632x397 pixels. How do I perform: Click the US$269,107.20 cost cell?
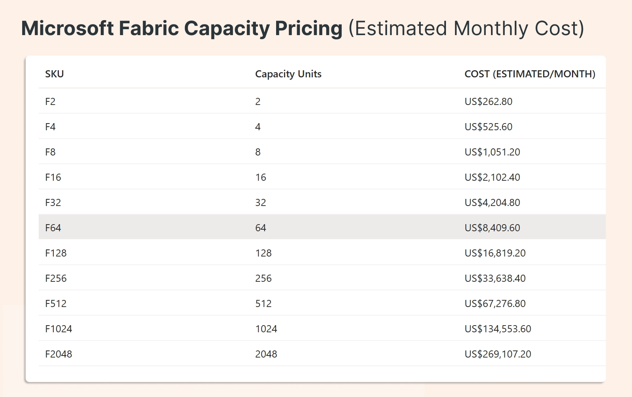(x=498, y=354)
